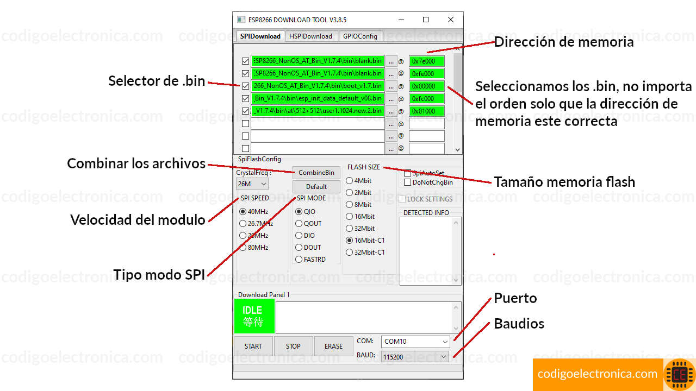Open the HSPIDownload tab
696x391 pixels.
pyautogui.click(x=311, y=36)
